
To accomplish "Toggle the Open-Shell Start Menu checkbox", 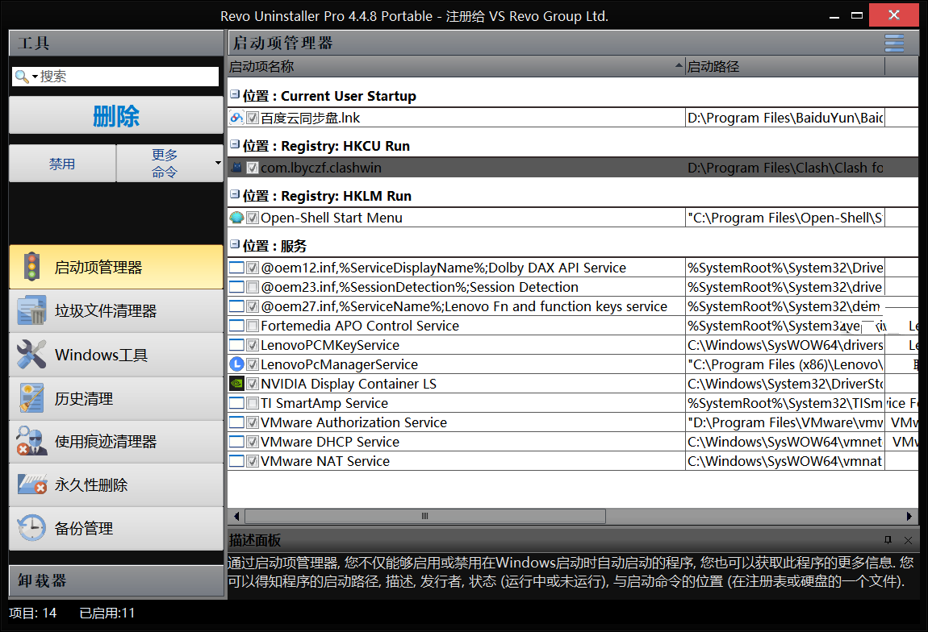I will pyautogui.click(x=253, y=218).
